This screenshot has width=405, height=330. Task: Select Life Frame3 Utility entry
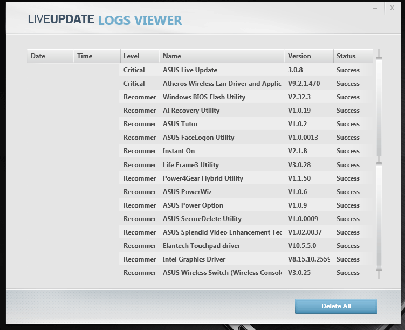(245, 165)
